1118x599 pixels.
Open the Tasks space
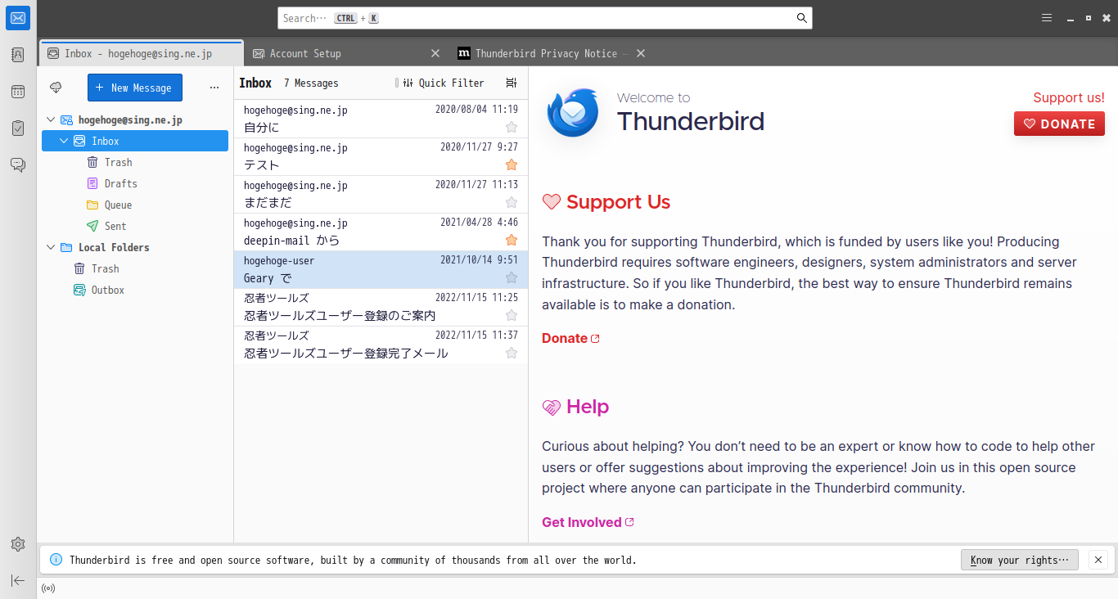[18, 128]
